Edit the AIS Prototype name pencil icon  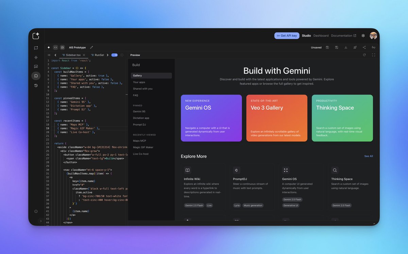[91, 47]
